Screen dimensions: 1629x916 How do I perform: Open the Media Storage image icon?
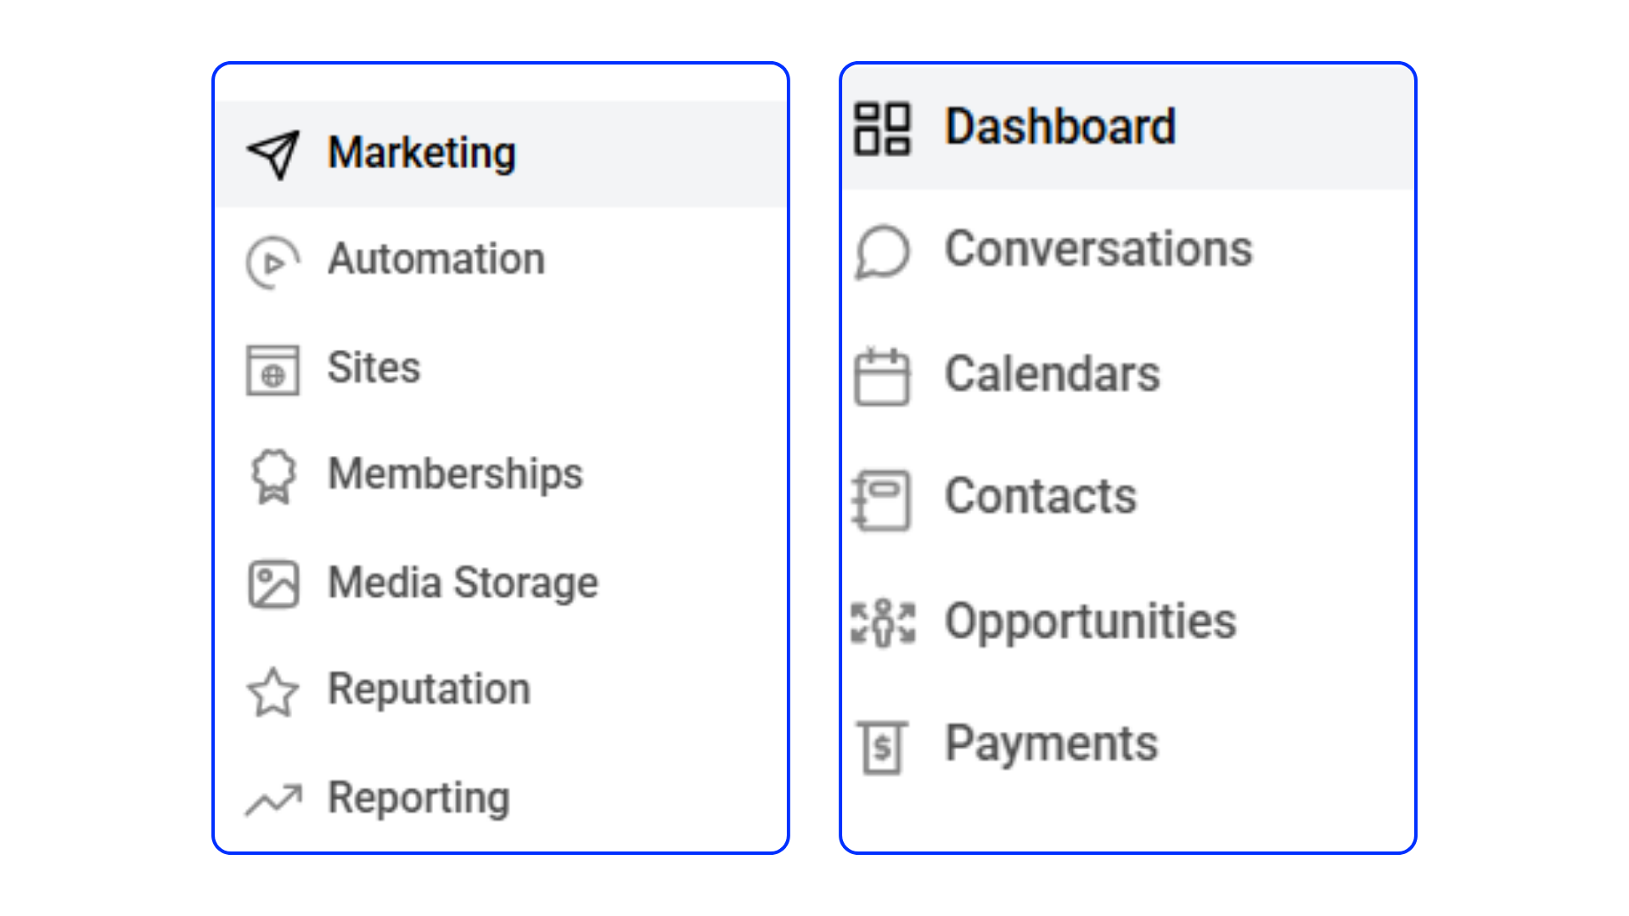click(273, 584)
